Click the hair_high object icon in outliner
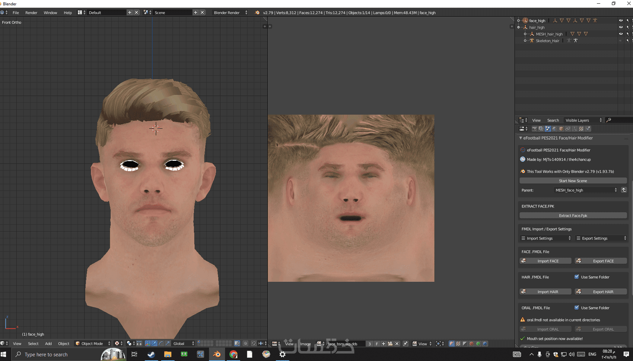The height and width of the screenshot is (361, 633). [525, 27]
